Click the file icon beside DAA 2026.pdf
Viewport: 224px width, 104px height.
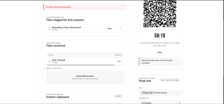pos(49,61)
